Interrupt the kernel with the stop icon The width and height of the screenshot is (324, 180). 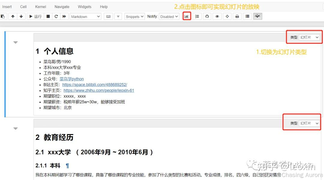coord(48,16)
